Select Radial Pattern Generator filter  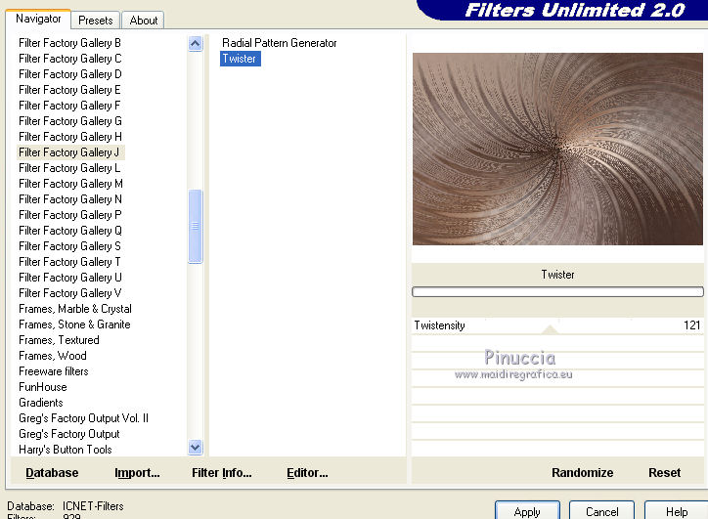click(x=279, y=43)
